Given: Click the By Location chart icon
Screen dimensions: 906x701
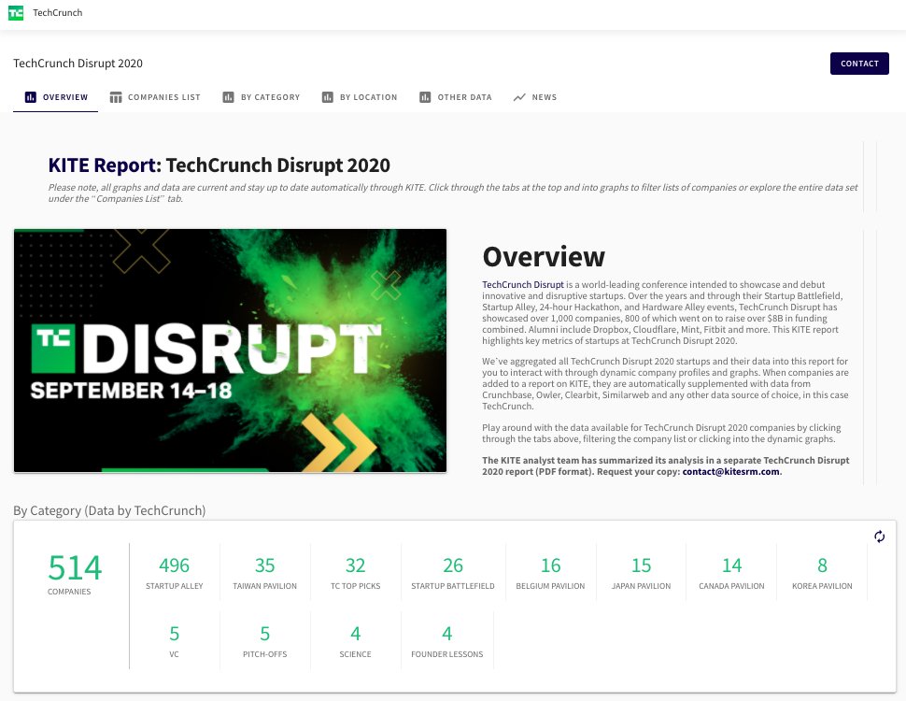Looking at the screenshot, I should coord(328,97).
